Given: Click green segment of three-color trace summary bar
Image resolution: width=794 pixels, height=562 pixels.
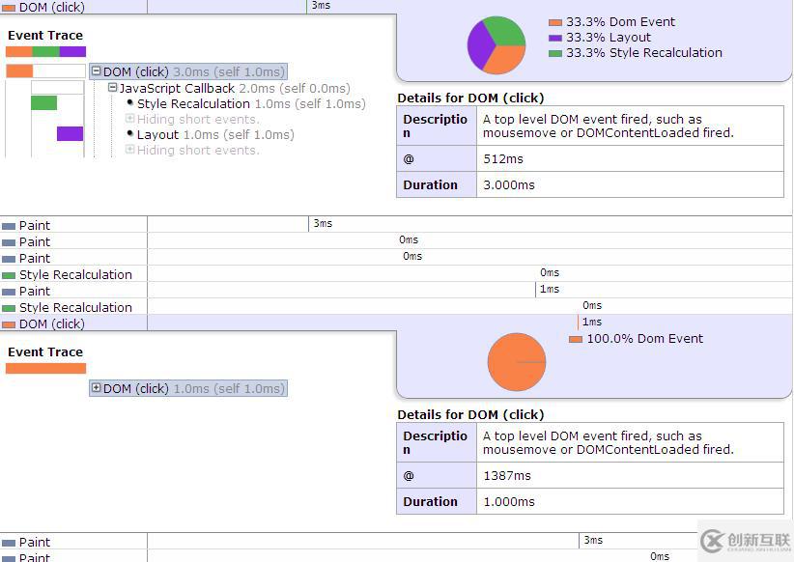Looking at the screenshot, I should coord(46,51).
